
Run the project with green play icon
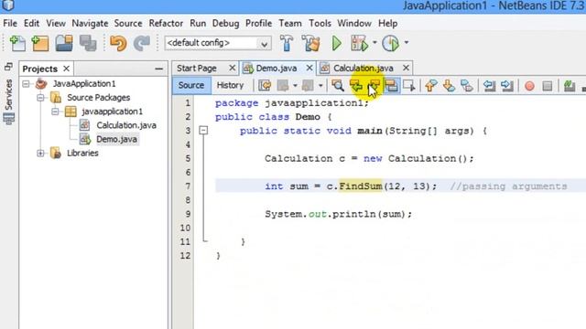tap(336, 43)
